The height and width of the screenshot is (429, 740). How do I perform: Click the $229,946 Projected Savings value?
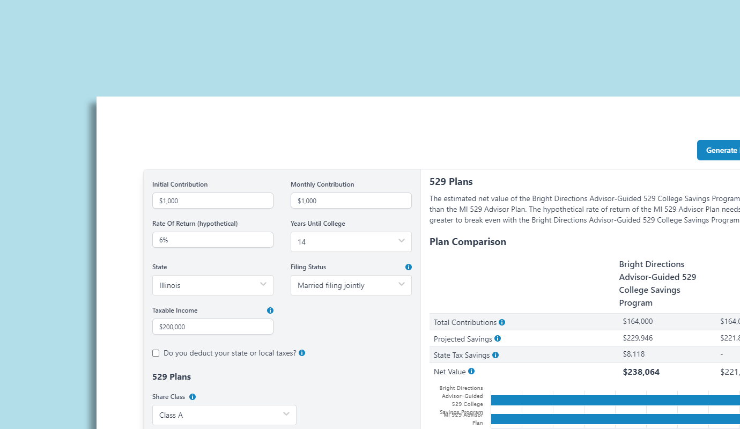coord(638,338)
